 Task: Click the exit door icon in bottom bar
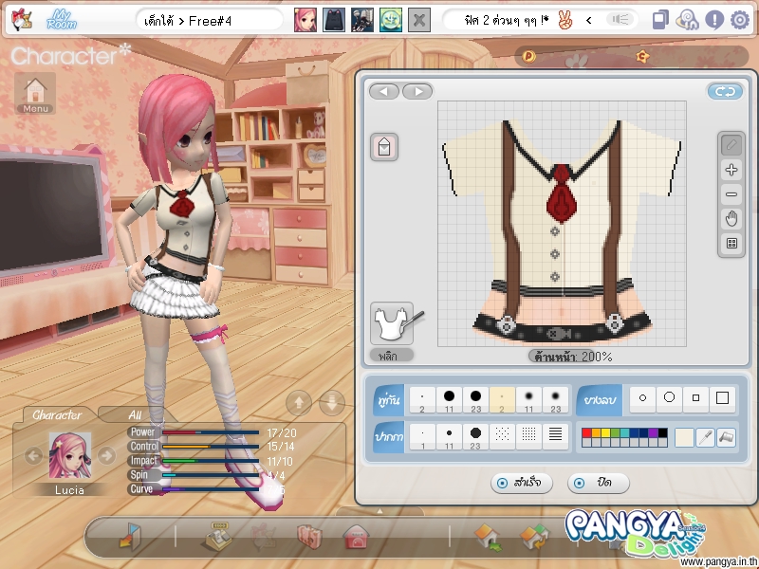pyautogui.click(x=130, y=536)
